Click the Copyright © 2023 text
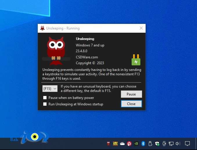This screenshot has height=150, width=197. click(x=90, y=63)
